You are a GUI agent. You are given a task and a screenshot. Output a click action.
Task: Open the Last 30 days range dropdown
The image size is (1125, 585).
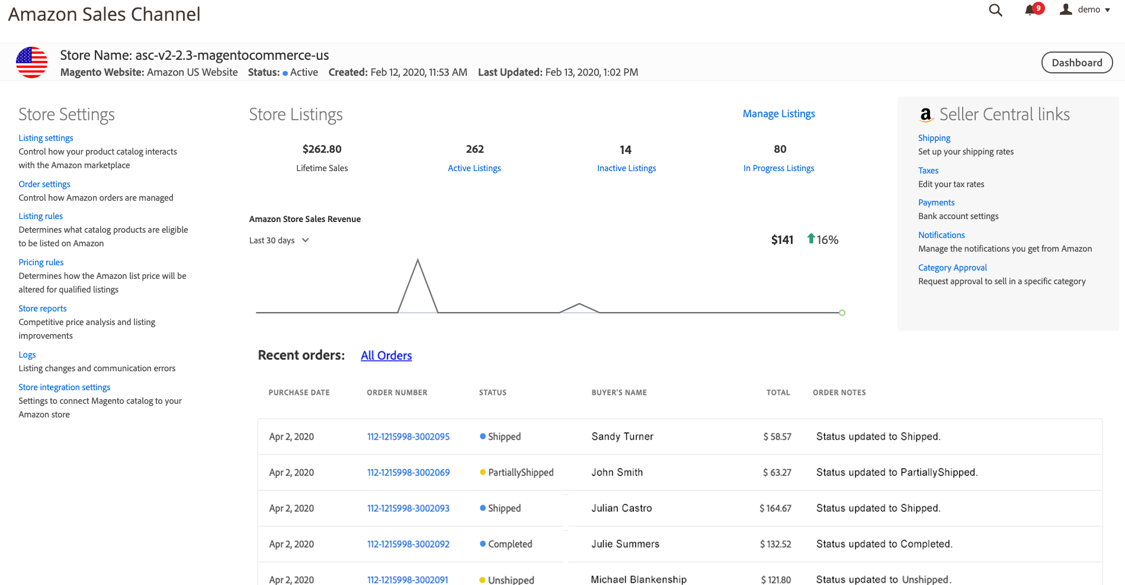279,240
